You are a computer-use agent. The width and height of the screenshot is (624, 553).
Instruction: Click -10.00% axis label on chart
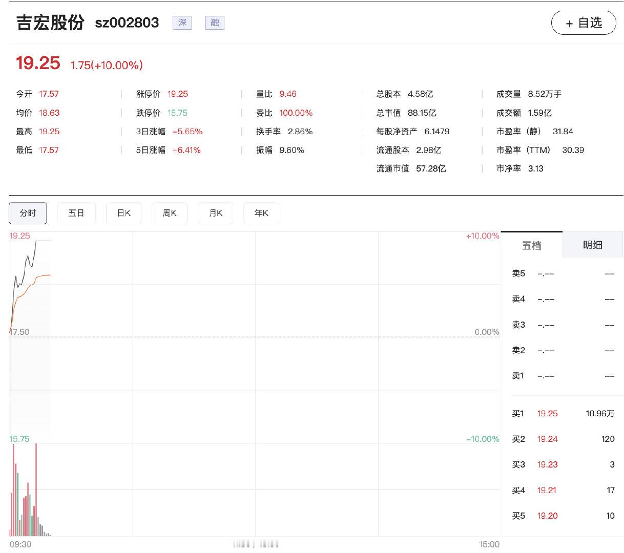pyautogui.click(x=483, y=439)
